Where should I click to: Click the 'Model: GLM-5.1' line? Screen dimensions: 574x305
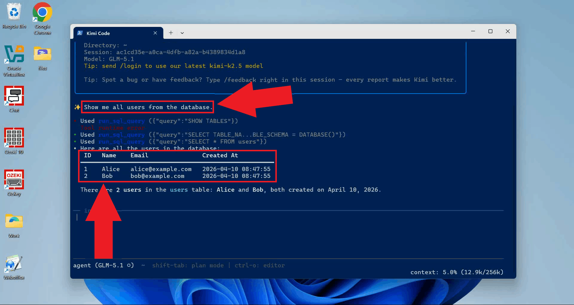tap(109, 59)
